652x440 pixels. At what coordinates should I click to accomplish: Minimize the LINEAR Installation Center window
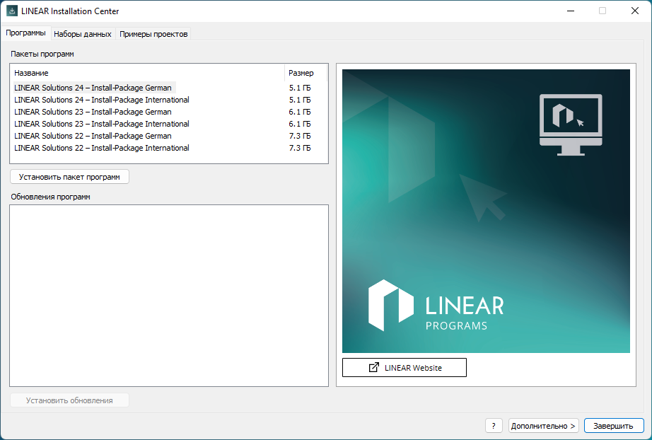click(x=571, y=11)
